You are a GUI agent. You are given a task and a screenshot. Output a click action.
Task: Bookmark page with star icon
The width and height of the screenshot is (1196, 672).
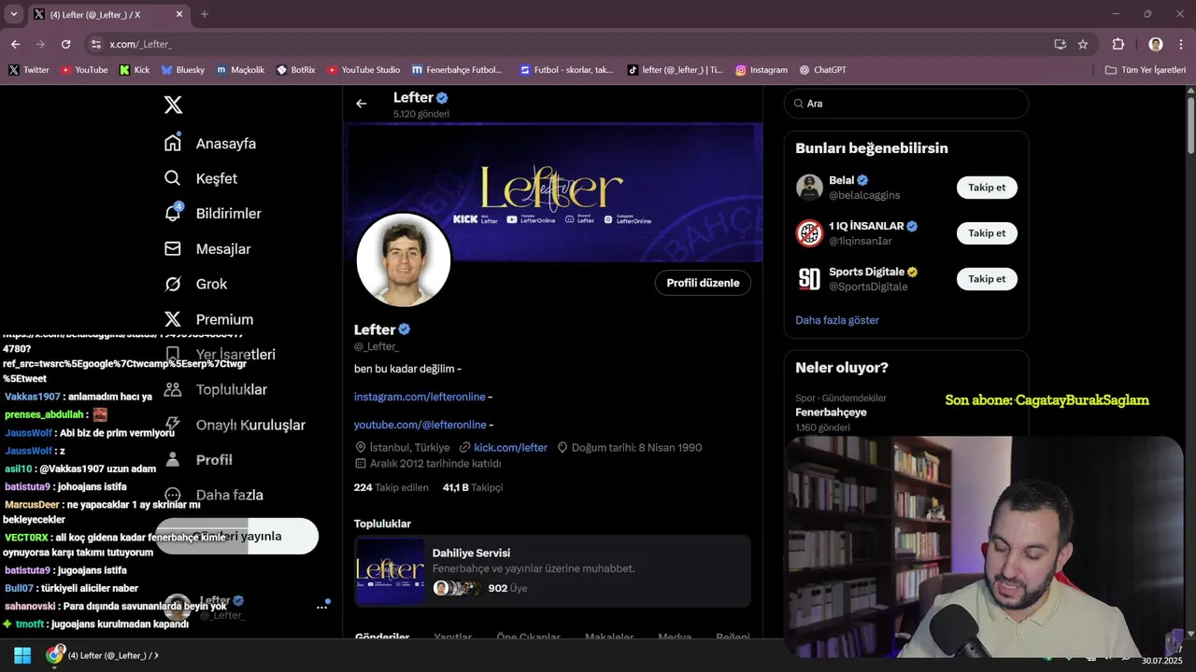1083,44
